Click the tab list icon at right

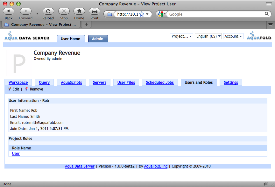click(x=271, y=25)
